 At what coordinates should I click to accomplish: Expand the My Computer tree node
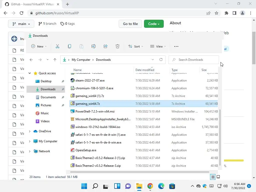point(29,141)
